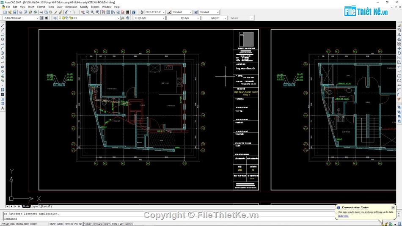
Task: Click the Undo arrow icon
Action: (x=67, y=12)
